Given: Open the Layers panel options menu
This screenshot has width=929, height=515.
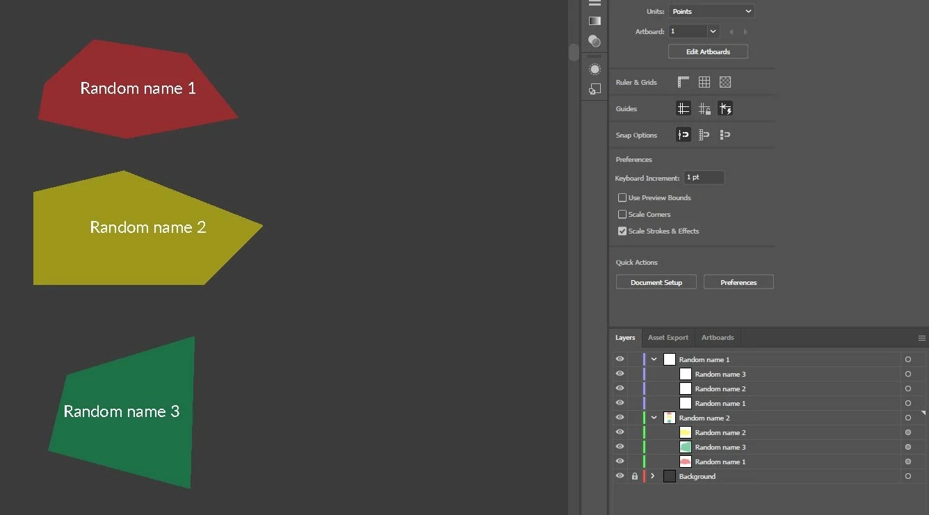Looking at the screenshot, I should (x=922, y=338).
